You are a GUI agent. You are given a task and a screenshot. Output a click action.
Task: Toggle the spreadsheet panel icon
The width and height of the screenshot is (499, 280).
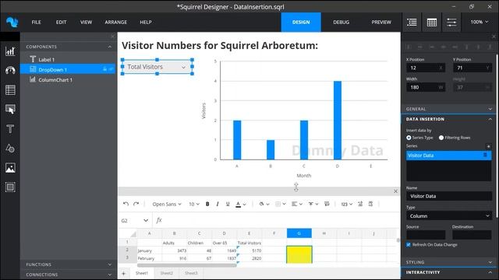431,23
